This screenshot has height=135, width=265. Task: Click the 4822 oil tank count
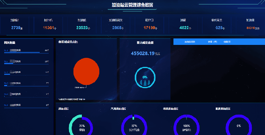(x=184, y=27)
